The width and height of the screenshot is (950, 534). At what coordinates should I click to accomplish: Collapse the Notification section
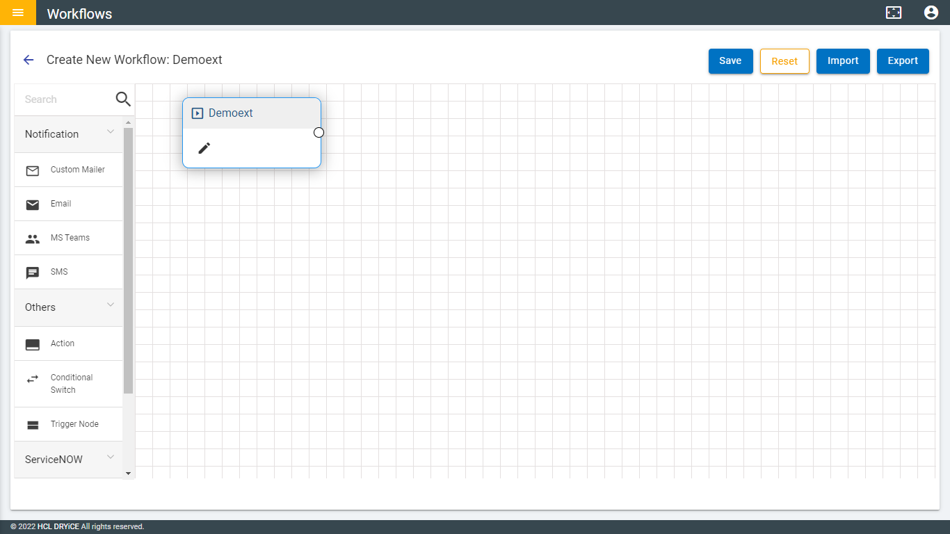(x=110, y=132)
